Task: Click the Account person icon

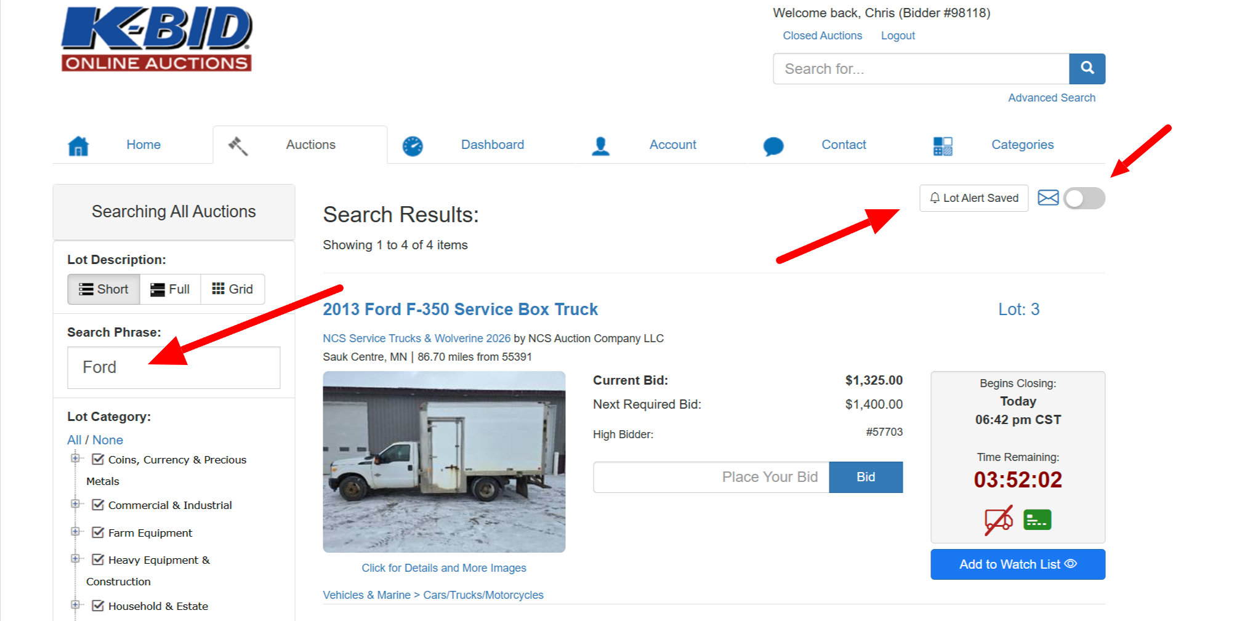Action: point(600,146)
